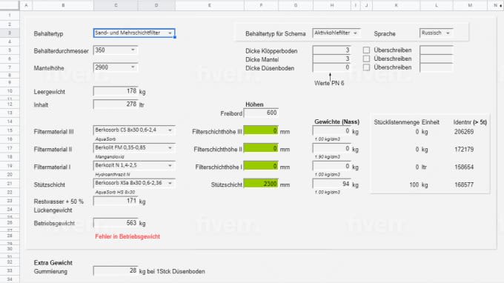The height and width of the screenshot is (283, 504).
Task: Open the Behältertyp dropdown
Action: [134, 33]
